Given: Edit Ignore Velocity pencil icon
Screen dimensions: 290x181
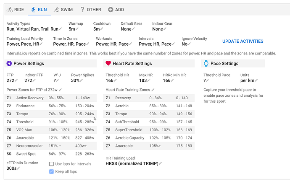Looking at the screenshot, I should click(x=190, y=44).
